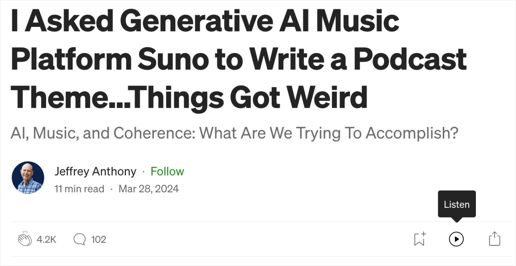Follow the author Jeffrey Anthony
This screenshot has height=266, width=516.
(167, 171)
